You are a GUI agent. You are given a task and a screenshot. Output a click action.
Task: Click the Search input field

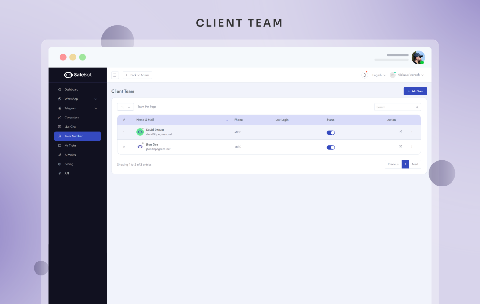[x=395, y=107]
